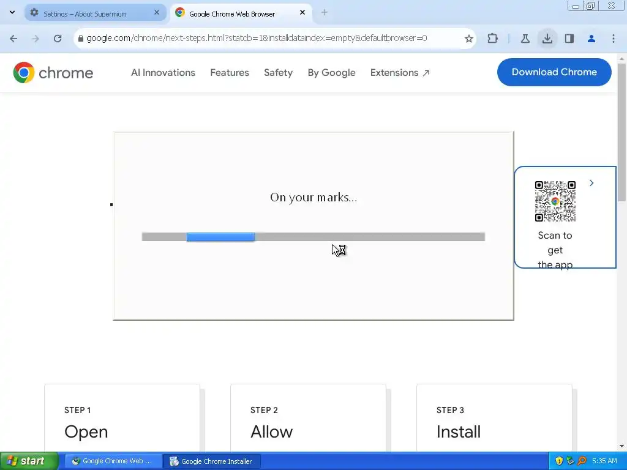Close the Google Chrome Web Browser tab
The image size is (627, 470).
coord(302,13)
